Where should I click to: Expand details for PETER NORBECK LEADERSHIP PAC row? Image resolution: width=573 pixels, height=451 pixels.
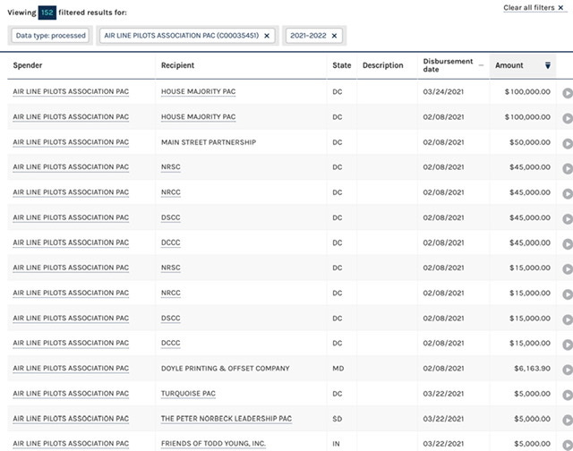[567, 420]
